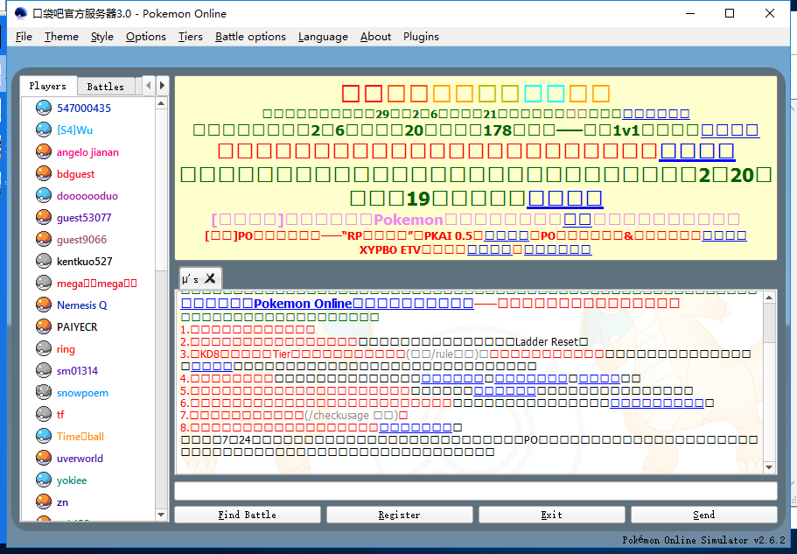Click the chat log scroll-up arrow
The width and height of the screenshot is (797, 554).
coord(769,298)
